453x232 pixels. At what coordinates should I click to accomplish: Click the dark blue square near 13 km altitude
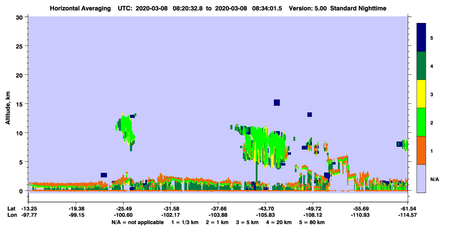(309, 115)
